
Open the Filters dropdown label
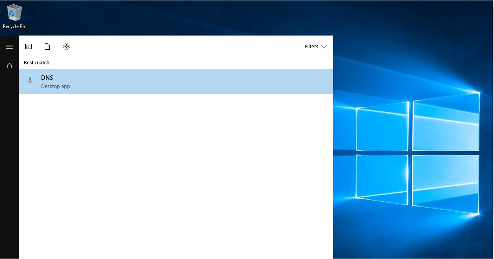[311, 47]
